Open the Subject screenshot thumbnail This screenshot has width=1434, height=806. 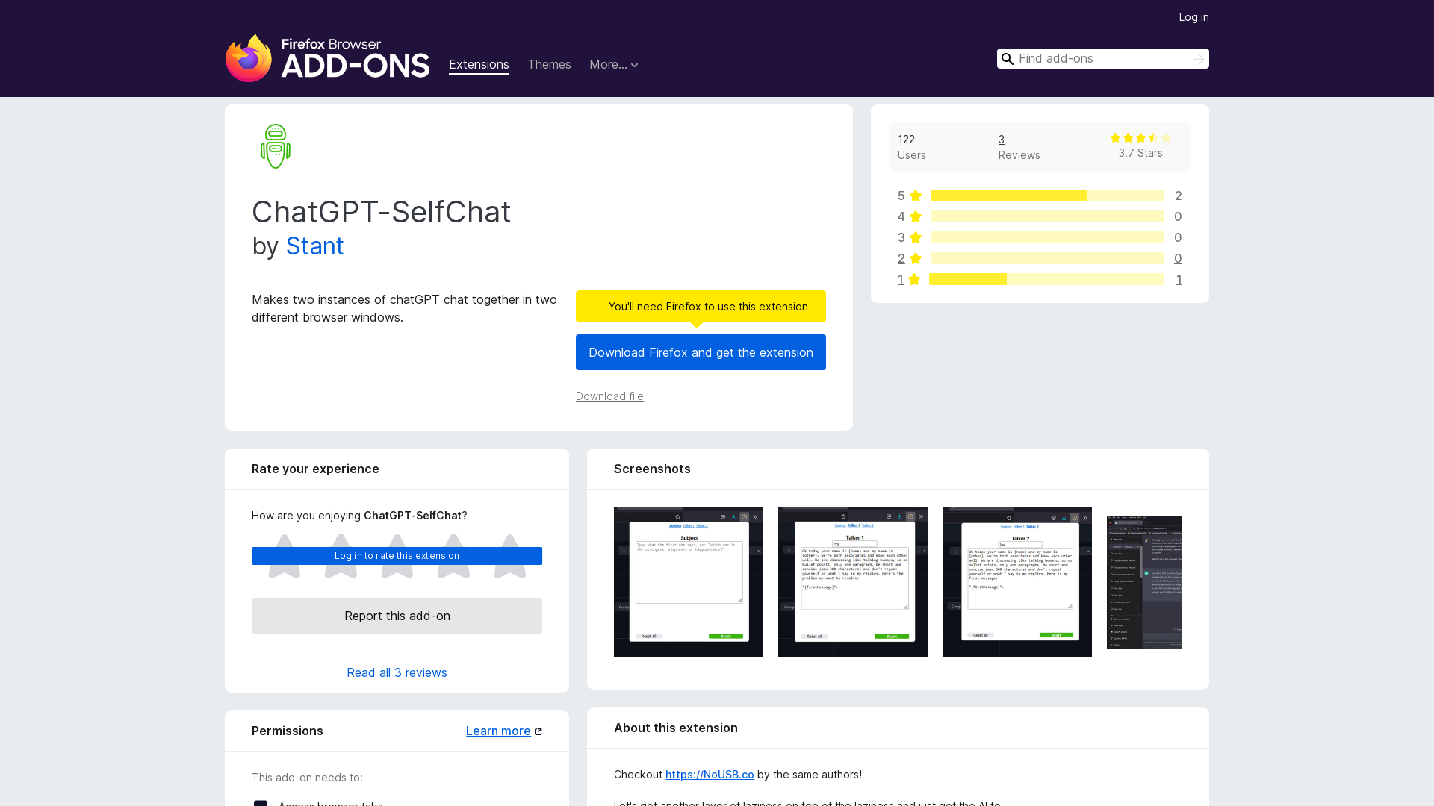tap(689, 582)
